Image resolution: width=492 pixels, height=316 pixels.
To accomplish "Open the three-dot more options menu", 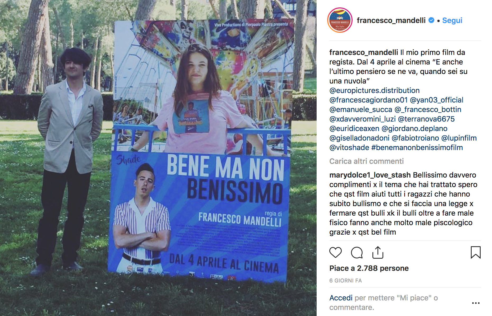I will 476,303.
